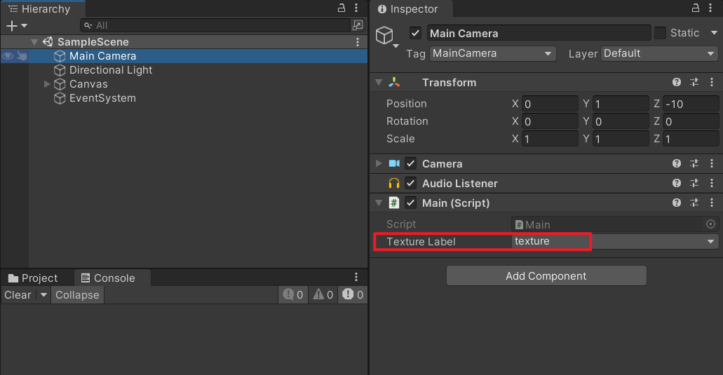Click the plus create-object button in Hierarchy

11,26
